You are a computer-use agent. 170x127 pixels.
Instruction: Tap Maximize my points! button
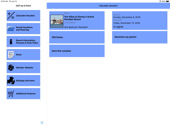pyautogui.click(x=140, y=37)
